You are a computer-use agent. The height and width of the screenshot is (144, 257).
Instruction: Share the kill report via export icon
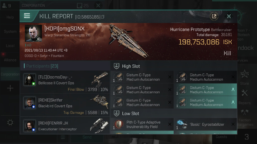tap(214, 16)
